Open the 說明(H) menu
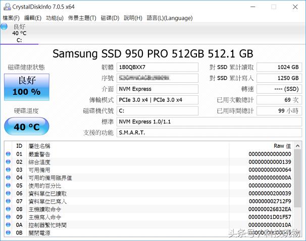 tap(133, 18)
